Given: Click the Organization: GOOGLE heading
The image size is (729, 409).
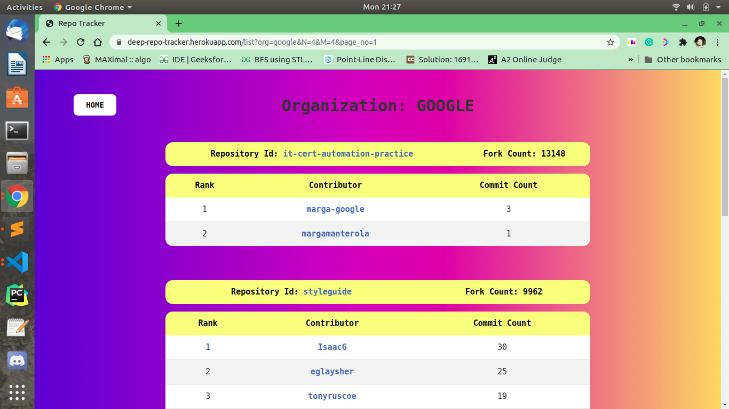Looking at the screenshot, I should (x=378, y=105).
